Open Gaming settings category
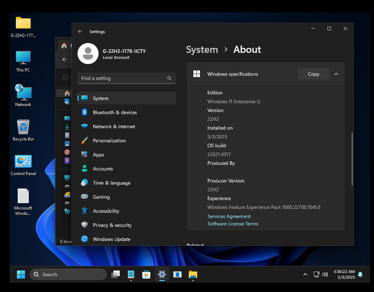 [x=101, y=197]
